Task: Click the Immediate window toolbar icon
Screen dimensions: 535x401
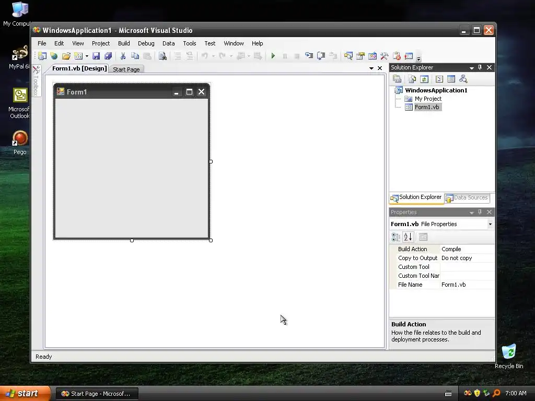Action: [409, 56]
